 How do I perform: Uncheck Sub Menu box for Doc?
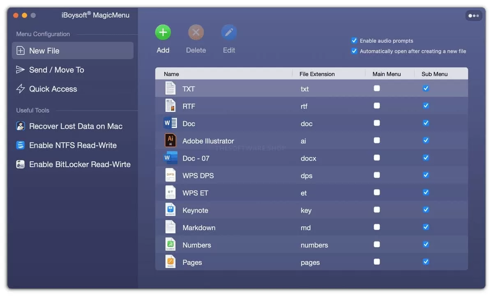[426, 123]
